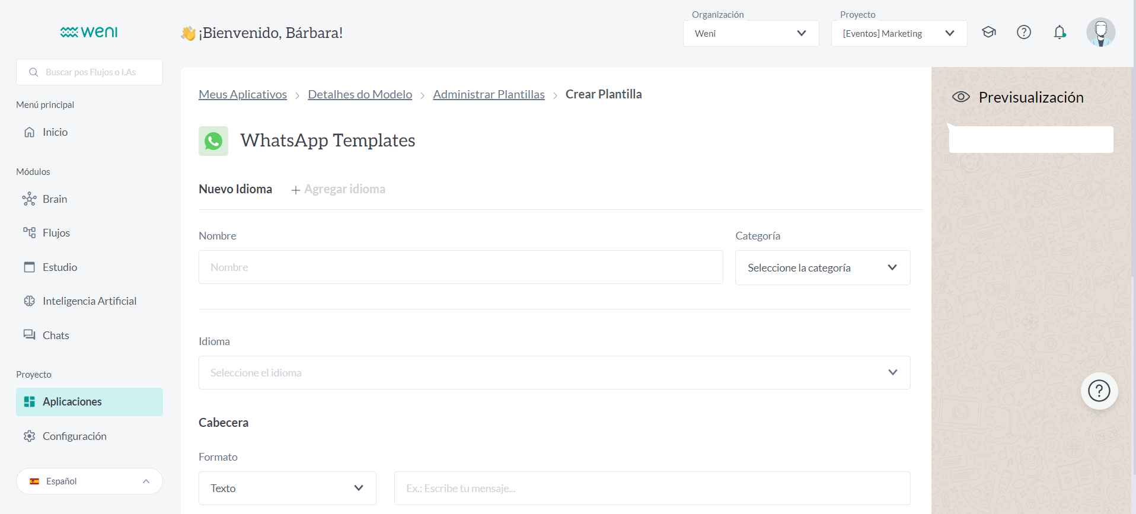Click the Previsualización eye icon

961,97
